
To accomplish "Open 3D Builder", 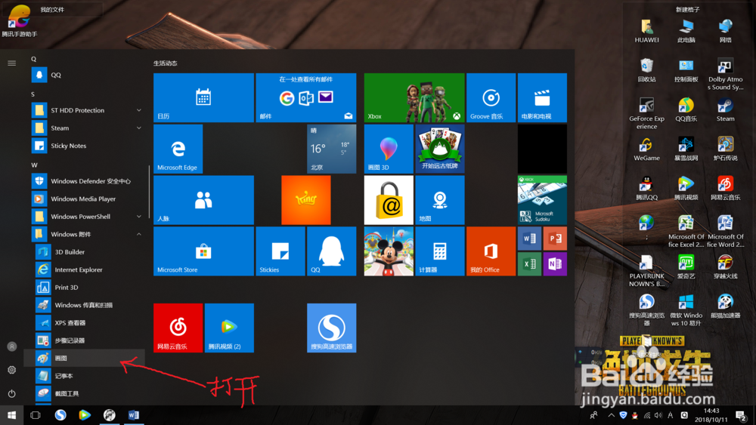I will [x=85, y=251].
